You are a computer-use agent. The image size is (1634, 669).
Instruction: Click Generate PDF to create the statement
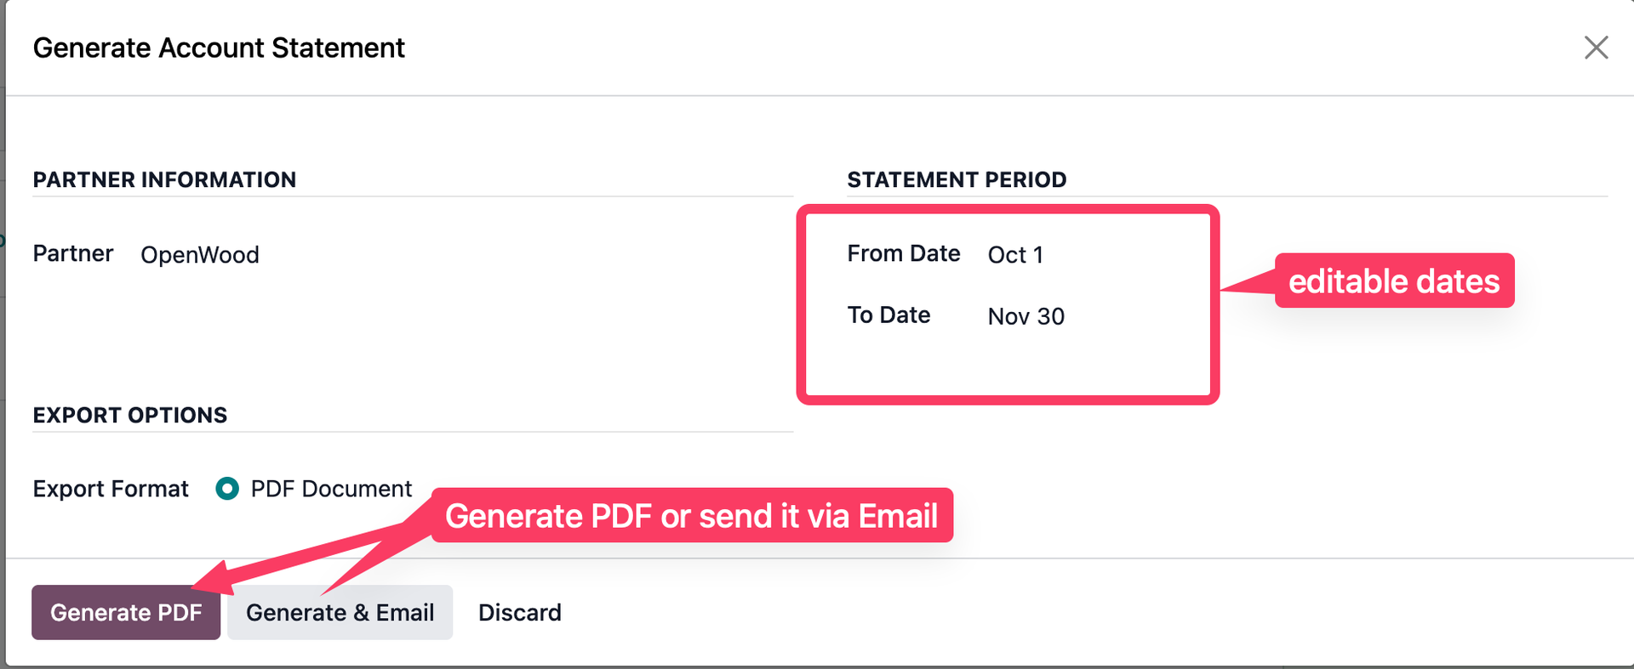[x=125, y=612]
